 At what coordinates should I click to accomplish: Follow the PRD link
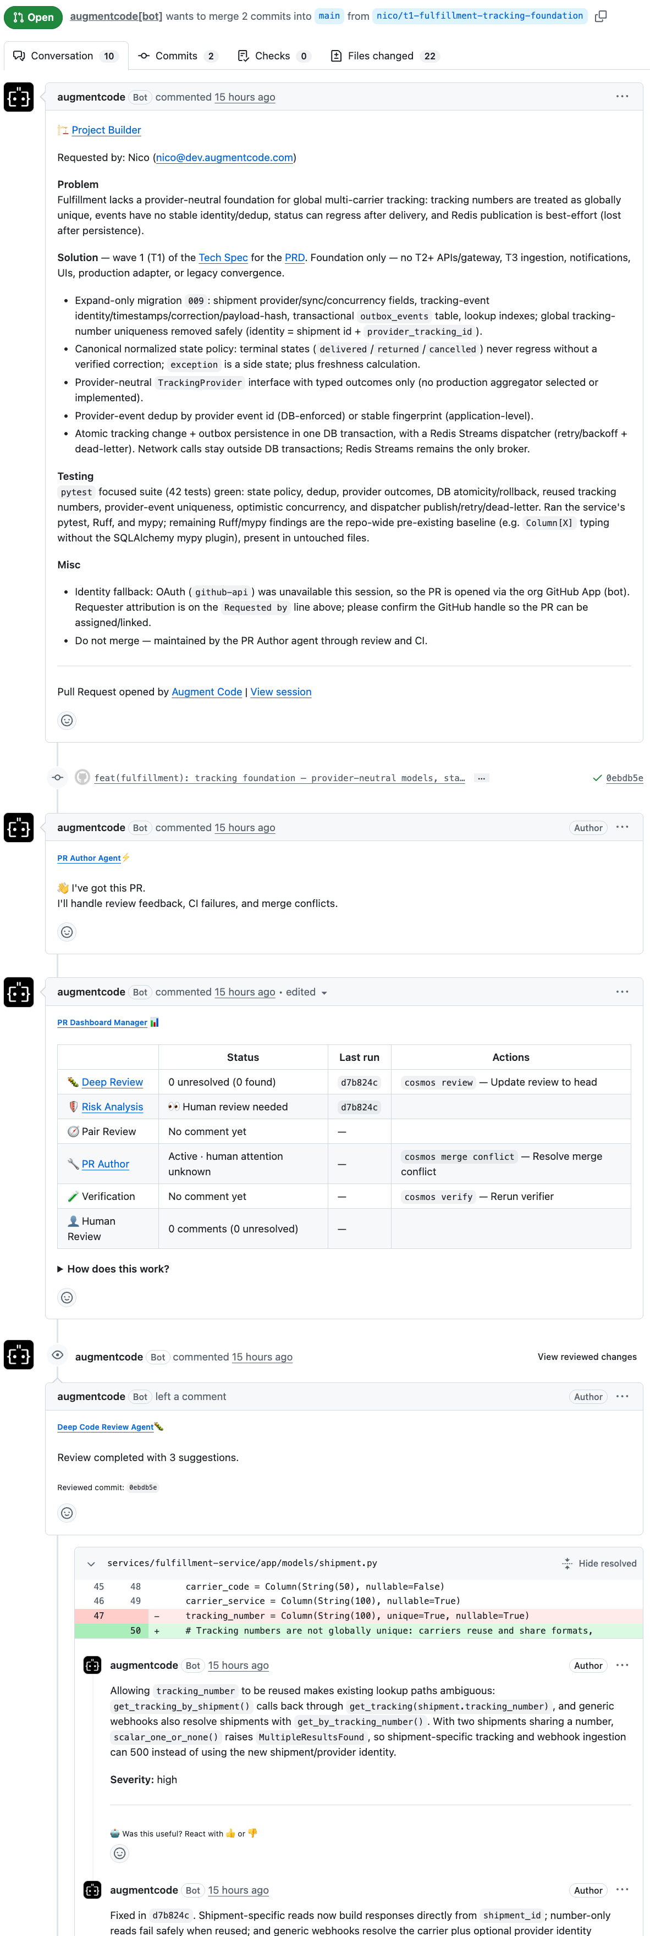tap(295, 258)
